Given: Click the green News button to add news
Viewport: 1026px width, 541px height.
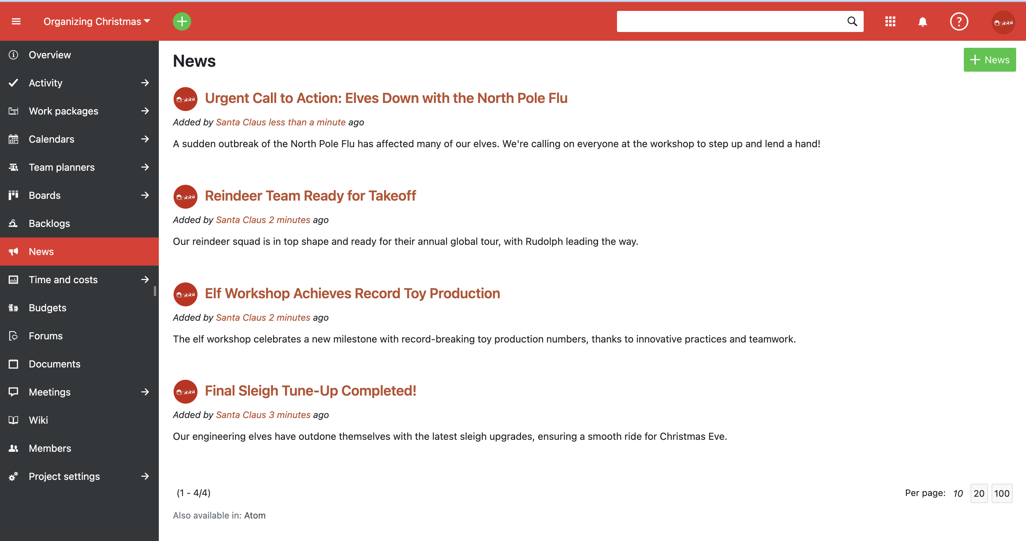Looking at the screenshot, I should (989, 59).
